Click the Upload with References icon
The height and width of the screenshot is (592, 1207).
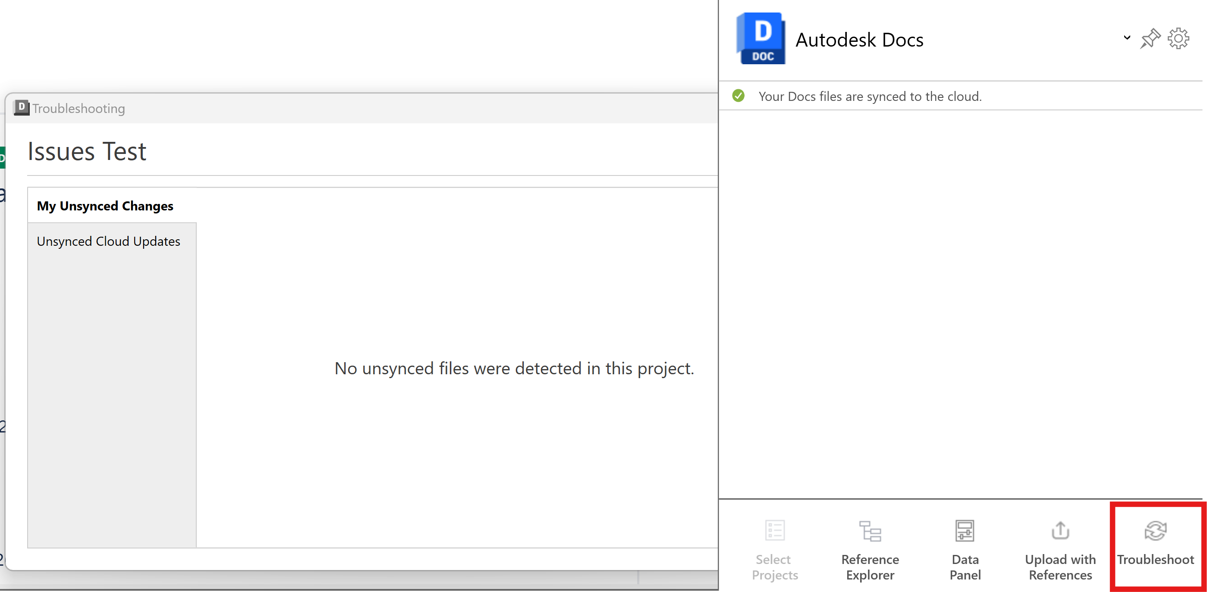[x=1060, y=531]
